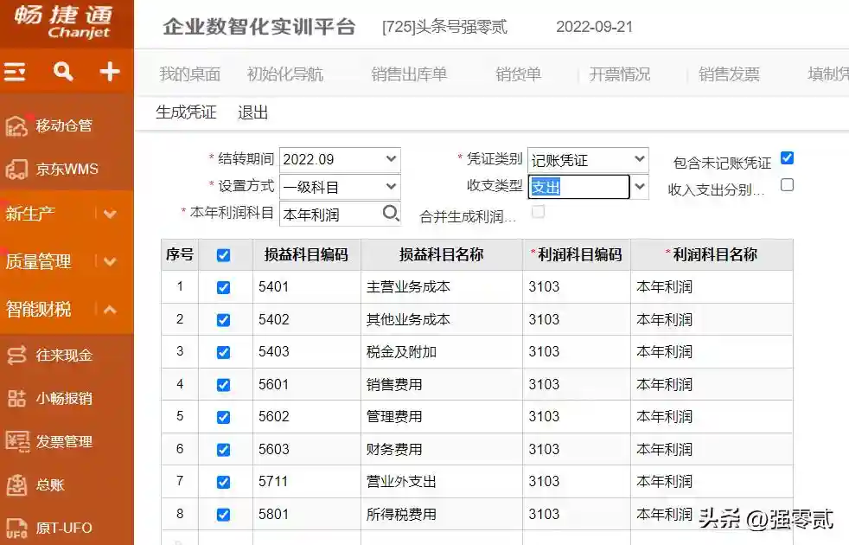Open search with the magnifier icon
Viewport: 849px width, 545px height.
point(63,72)
